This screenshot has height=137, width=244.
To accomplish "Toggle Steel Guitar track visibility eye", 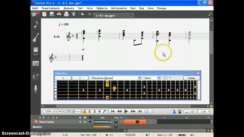I will [90, 122].
